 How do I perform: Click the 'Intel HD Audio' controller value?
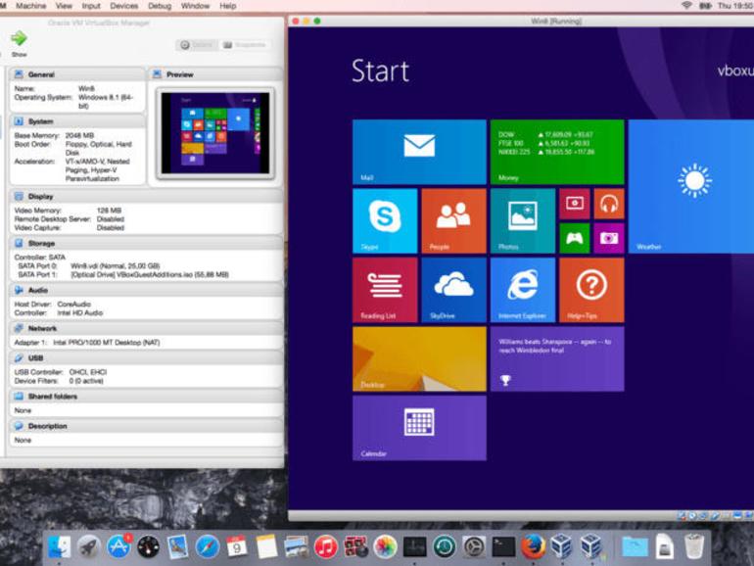(80, 313)
